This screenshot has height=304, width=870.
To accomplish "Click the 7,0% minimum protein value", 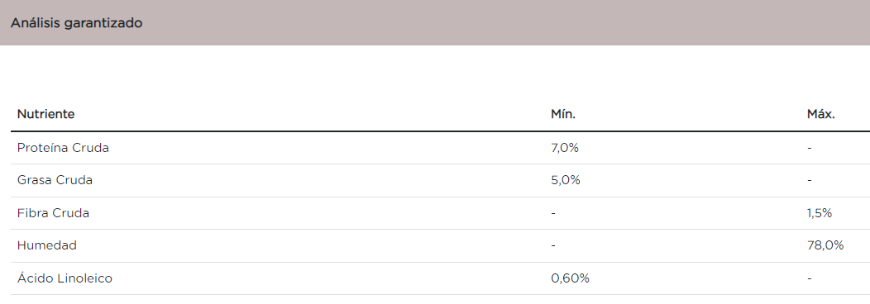I will 566,148.
